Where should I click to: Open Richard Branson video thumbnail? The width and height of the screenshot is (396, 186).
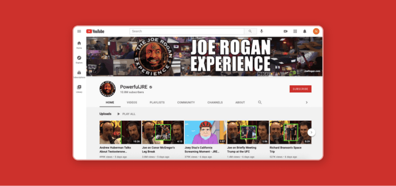pos(290,132)
